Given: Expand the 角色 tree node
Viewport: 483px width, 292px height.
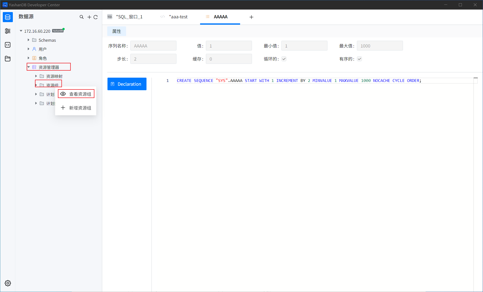Looking at the screenshot, I should tap(28, 58).
